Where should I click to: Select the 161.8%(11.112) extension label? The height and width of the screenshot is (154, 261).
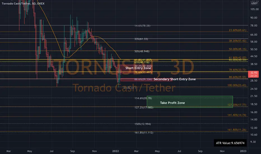[x=144, y=132]
